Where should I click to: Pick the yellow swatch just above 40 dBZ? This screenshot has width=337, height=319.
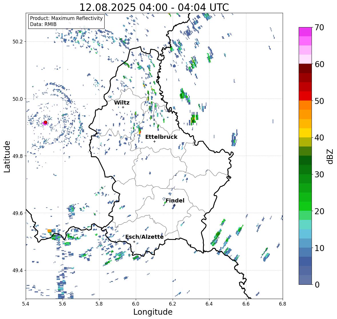tap(305, 133)
